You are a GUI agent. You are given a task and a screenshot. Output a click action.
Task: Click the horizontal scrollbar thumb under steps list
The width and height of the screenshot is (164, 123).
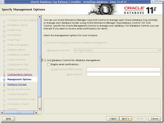19,112
